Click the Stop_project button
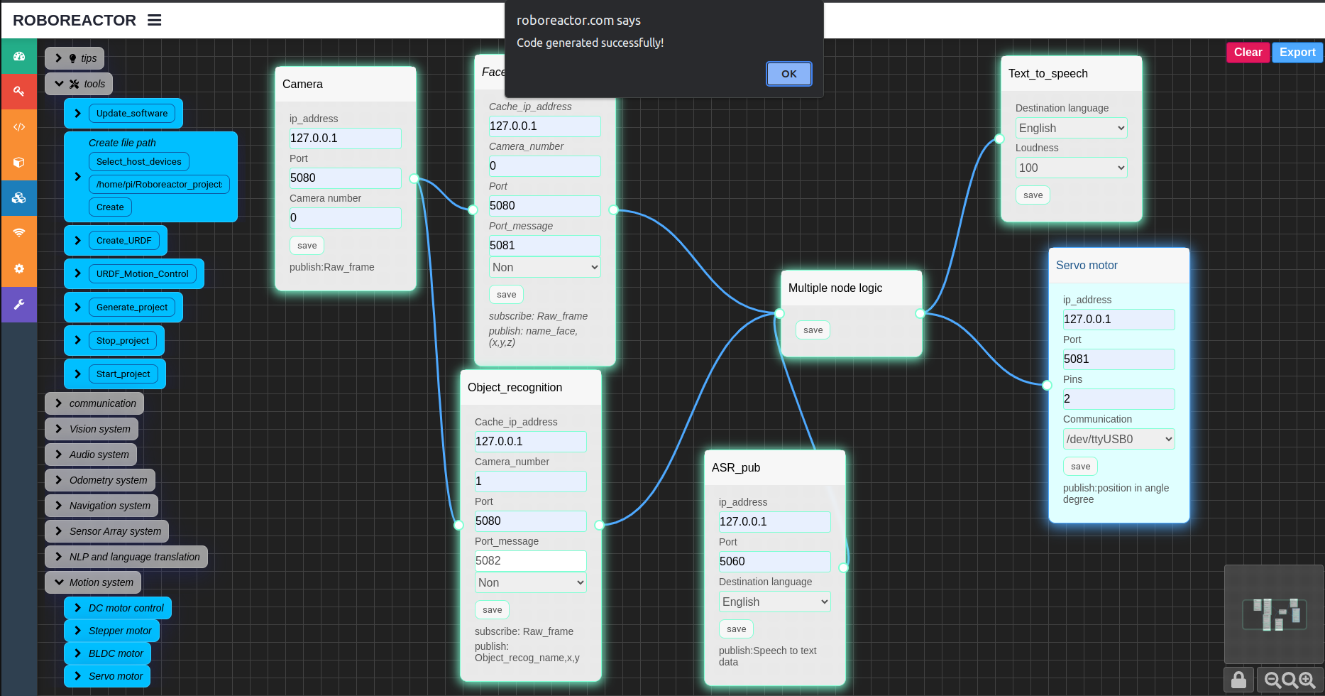 123,341
